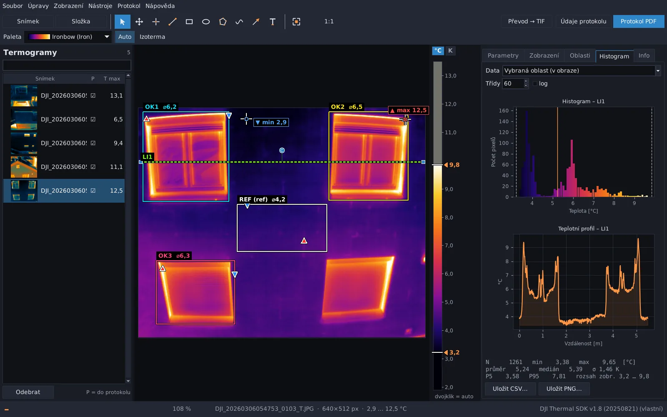
Task: Click the fit-to-window zoom icon
Action: point(296,22)
